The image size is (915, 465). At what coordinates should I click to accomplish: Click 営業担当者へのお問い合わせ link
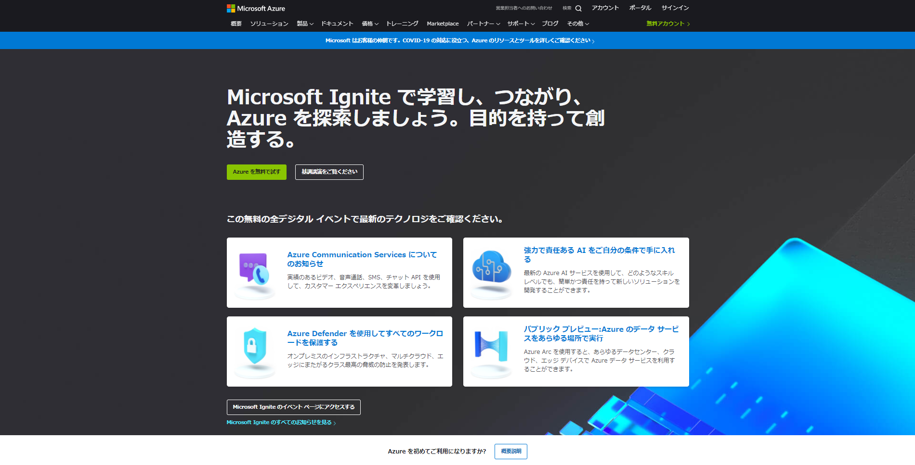[524, 8]
